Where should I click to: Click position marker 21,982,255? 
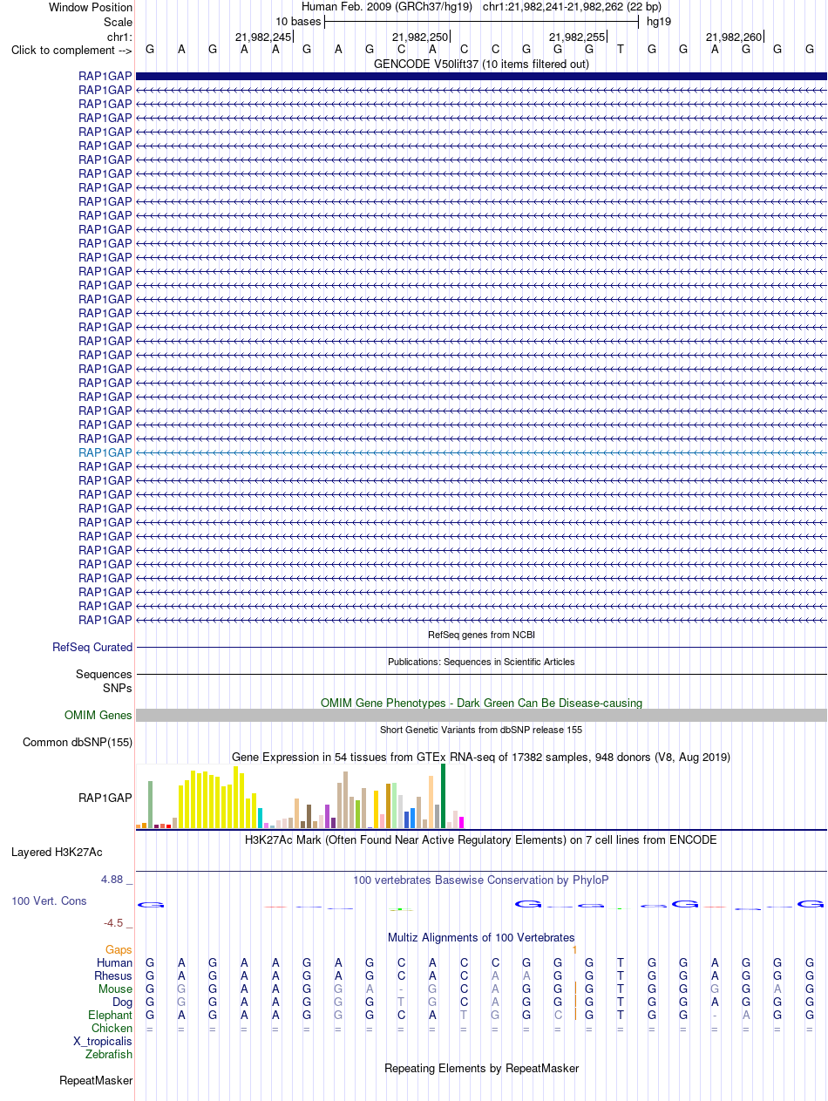pyautogui.click(x=577, y=37)
